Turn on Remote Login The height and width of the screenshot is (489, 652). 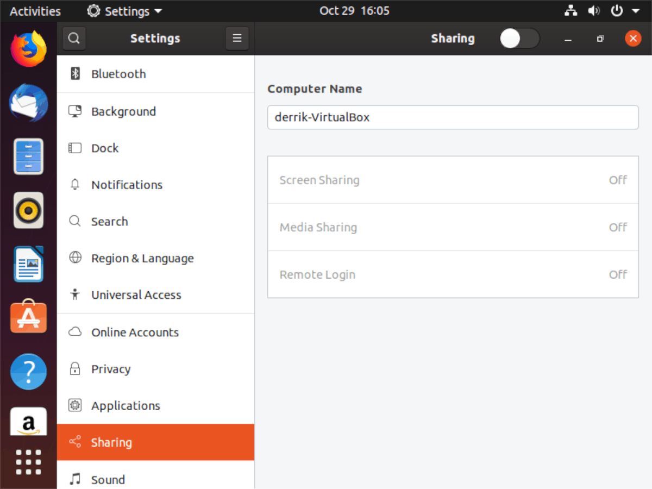pyautogui.click(x=453, y=274)
